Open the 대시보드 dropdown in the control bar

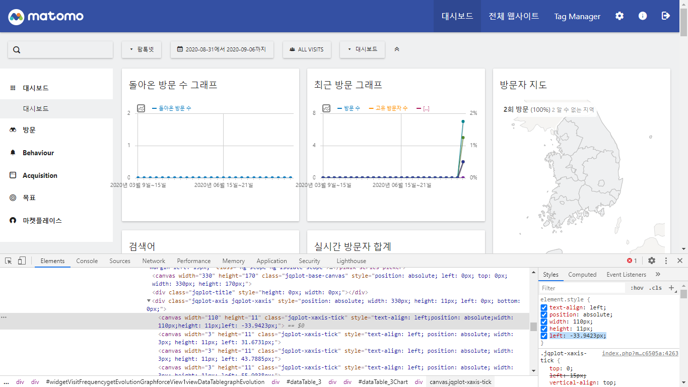click(x=363, y=49)
